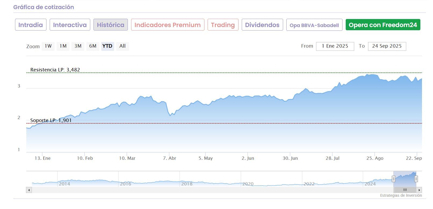
Task: Select the 3M zoom range
Action: 78,46
